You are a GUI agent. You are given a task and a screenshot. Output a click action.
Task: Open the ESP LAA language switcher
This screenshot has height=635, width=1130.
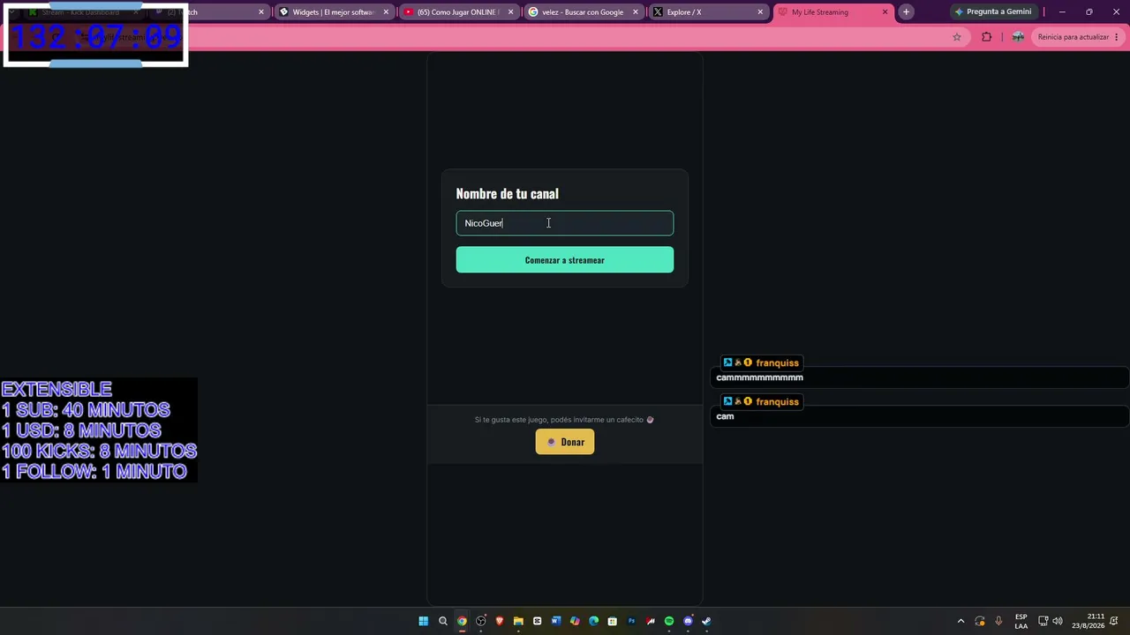(1021, 621)
